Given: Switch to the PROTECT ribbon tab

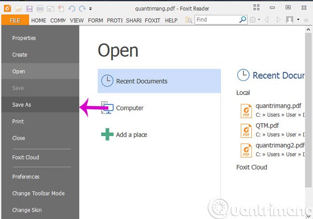Looking at the screenshot, I should click(115, 20).
